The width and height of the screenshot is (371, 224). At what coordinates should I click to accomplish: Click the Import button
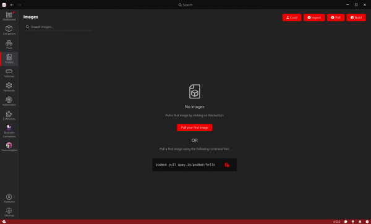point(314,17)
